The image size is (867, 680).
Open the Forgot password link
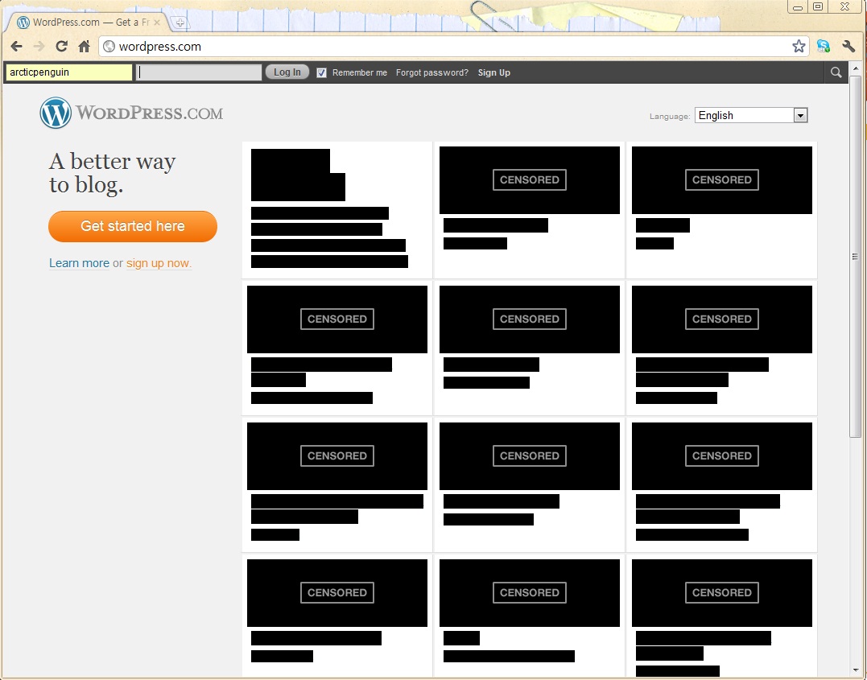(431, 72)
